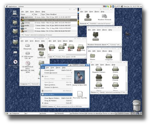This screenshot has height=125, width=154.
Task: Click the Date Modified column header
Action: point(62,14)
